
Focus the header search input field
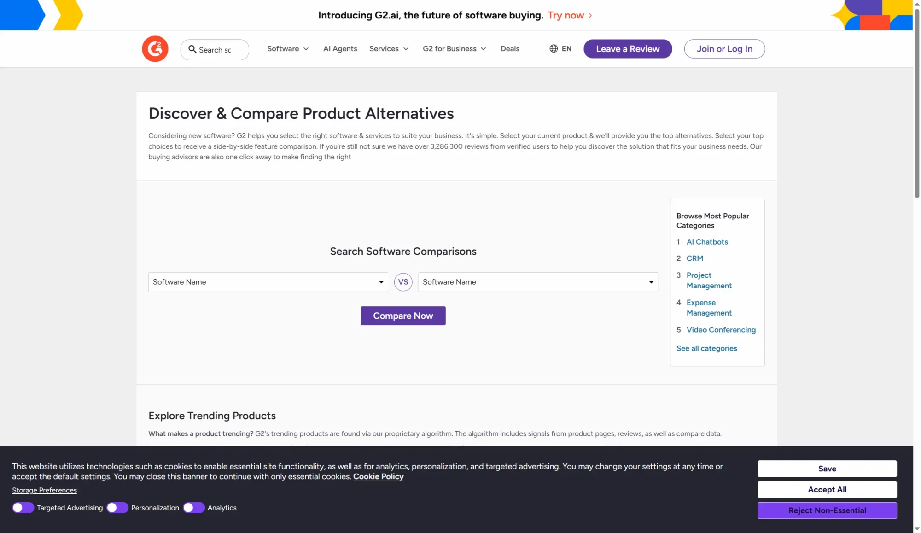click(x=215, y=50)
